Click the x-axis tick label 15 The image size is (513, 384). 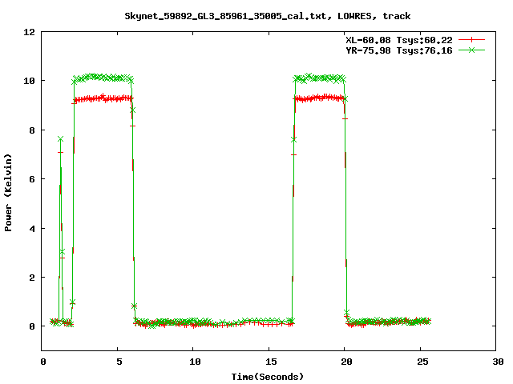[271, 362]
